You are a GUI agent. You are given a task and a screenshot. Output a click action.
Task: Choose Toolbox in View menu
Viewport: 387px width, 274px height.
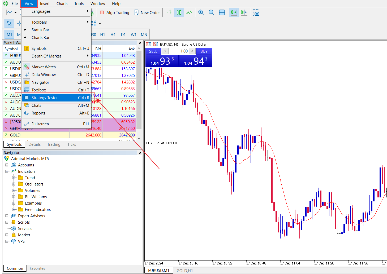tap(57, 90)
